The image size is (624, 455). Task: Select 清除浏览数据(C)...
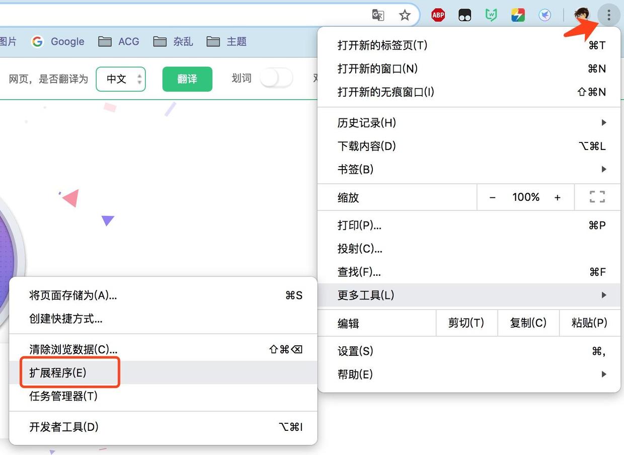click(x=164, y=349)
